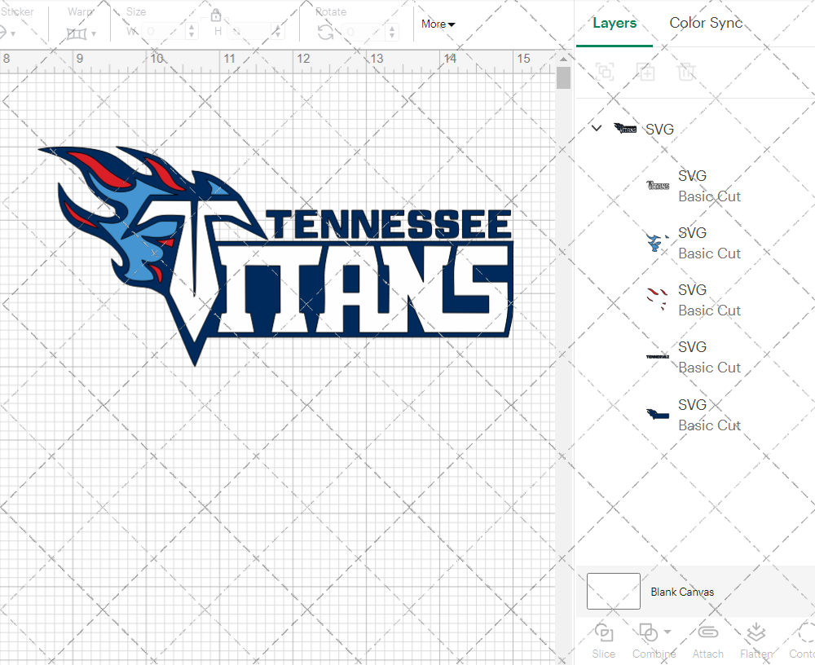Click the scrollbar up arrow
Image resolution: width=815 pixels, height=665 pixels.
563,59
